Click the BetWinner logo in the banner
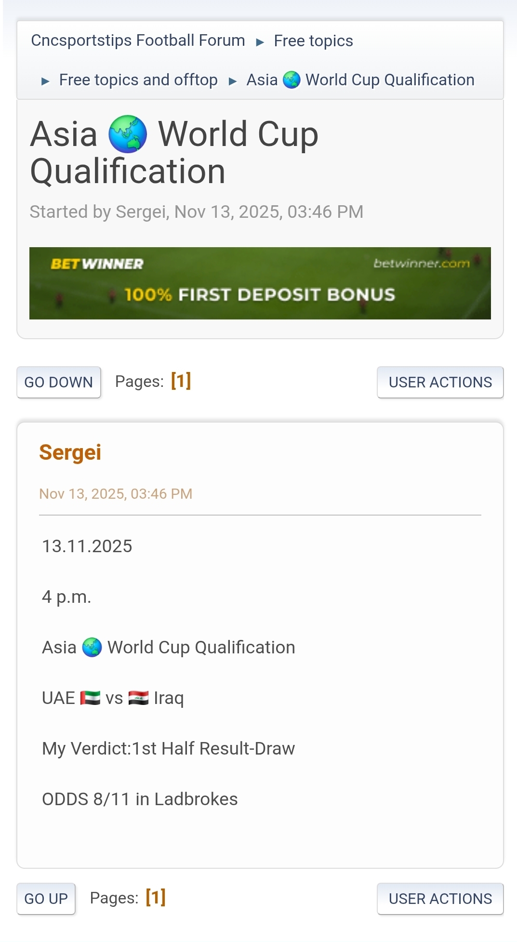This screenshot has height=942, width=517. tap(97, 264)
